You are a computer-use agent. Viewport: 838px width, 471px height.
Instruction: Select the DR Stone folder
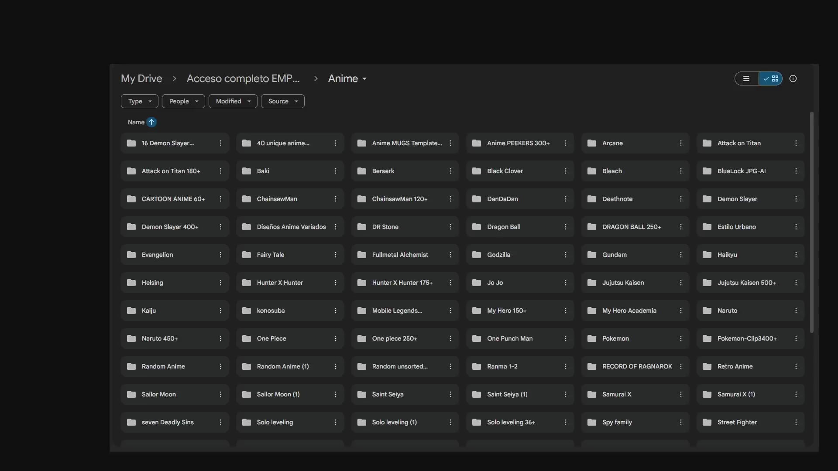[x=405, y=227]
